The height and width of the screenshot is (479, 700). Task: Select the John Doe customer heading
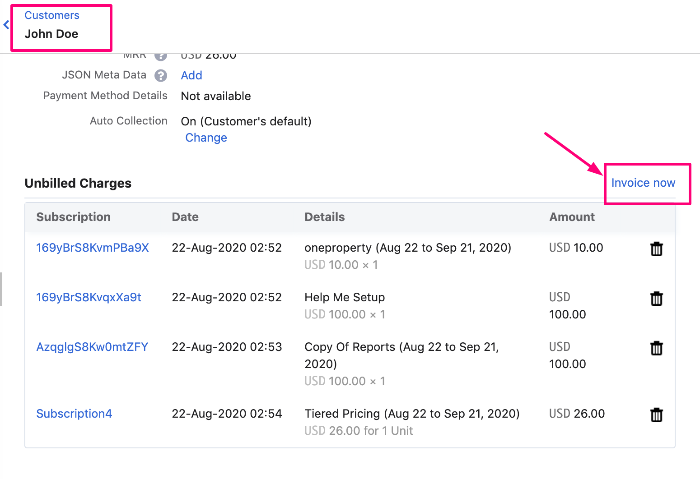click(51, 34)
